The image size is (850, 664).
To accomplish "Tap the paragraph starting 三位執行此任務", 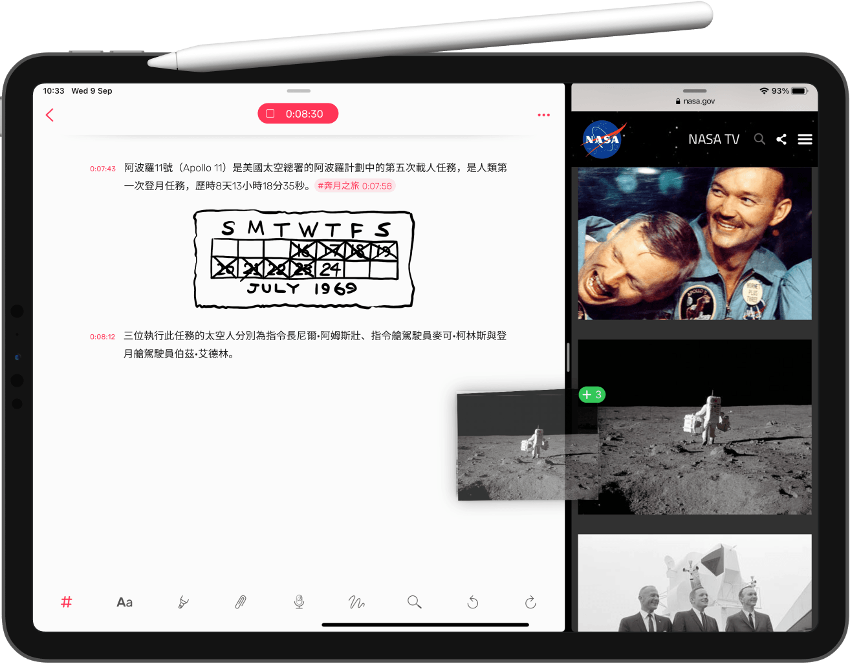I will point(316,345).
